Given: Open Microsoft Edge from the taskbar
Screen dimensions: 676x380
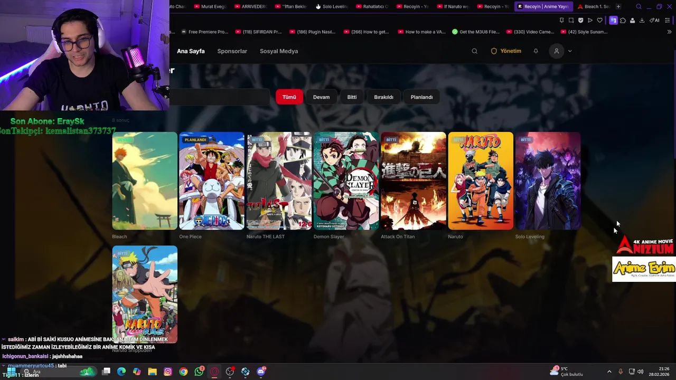Looking at the screenshot, I should point(121,372).
